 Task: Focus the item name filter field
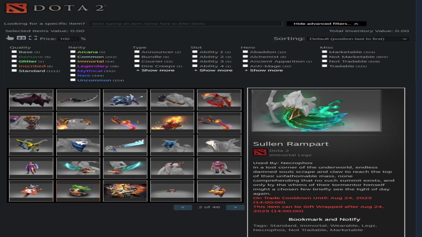click(186, 24)
